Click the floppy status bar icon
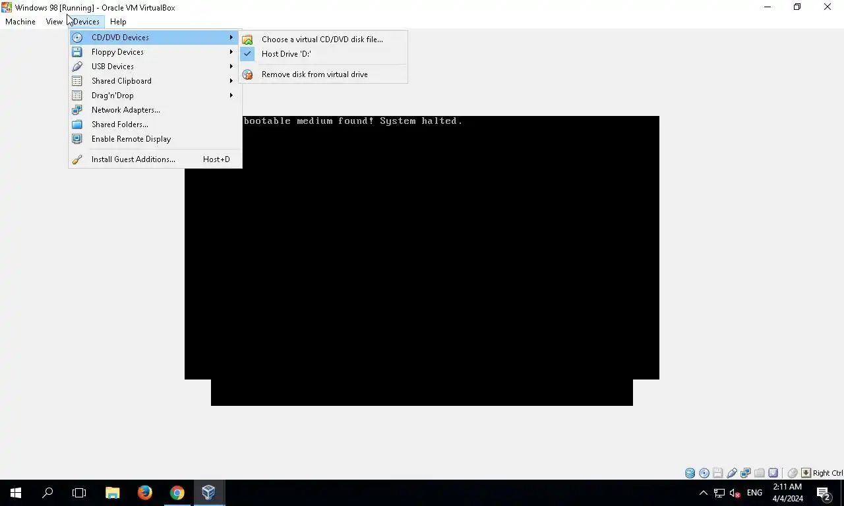Image resolution: width=844 pixels, height=506 pixels. (x=718, y=473)
